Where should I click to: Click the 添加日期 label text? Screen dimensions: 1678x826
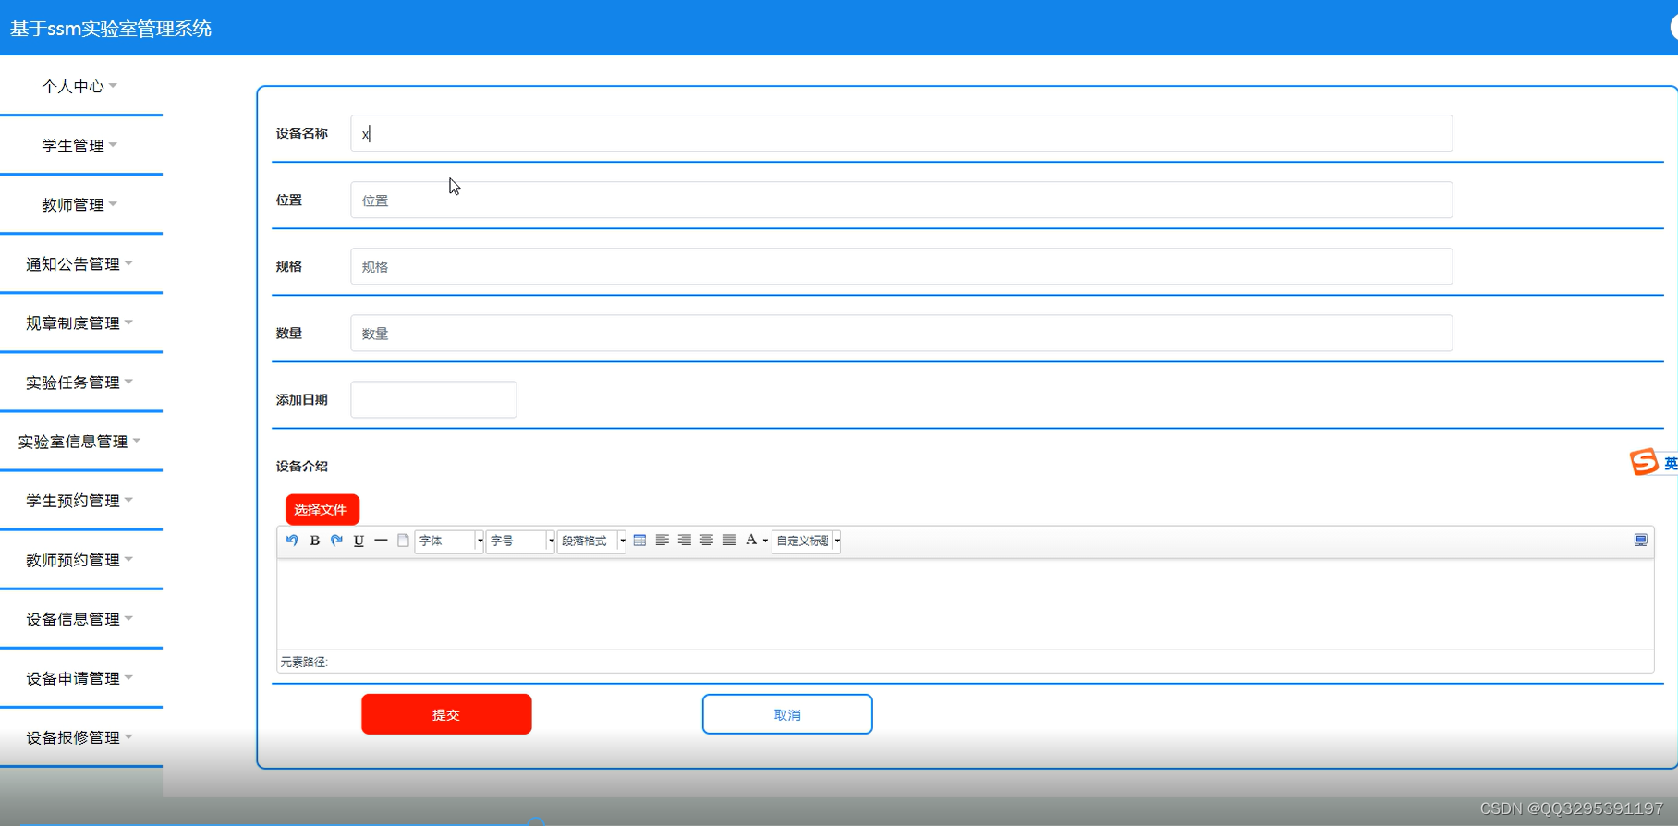coord(302,399)
